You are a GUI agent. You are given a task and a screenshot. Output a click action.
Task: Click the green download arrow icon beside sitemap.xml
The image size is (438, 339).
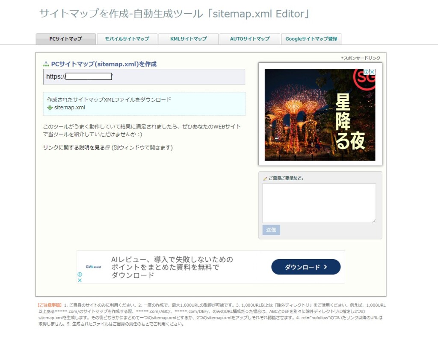50,108
